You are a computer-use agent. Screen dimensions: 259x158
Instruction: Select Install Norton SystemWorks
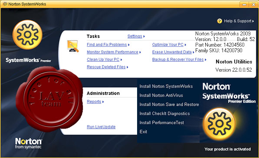tap(166, 86)
